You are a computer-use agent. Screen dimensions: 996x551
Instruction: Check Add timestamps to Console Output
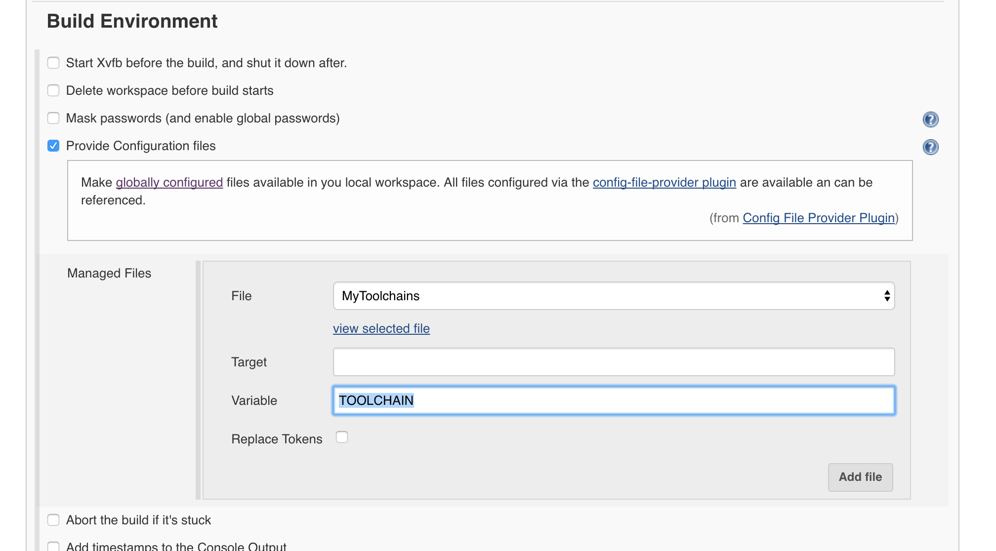(53, 546)
